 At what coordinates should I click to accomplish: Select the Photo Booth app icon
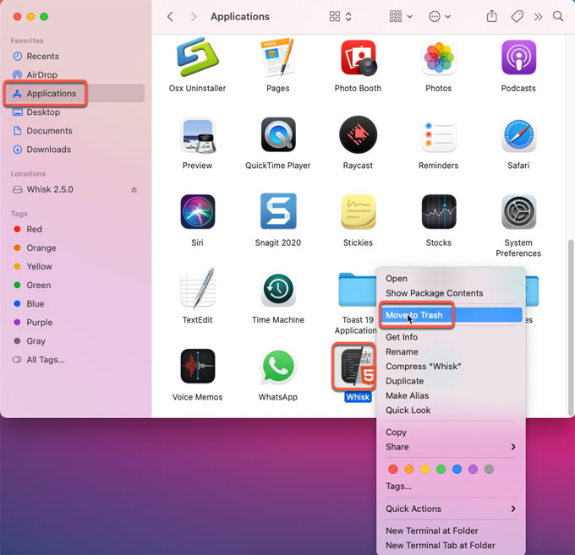click(x=359, y=58)
